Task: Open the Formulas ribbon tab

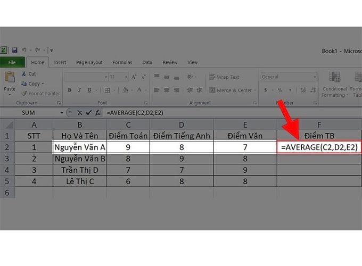Action: [x=122, y=62]
